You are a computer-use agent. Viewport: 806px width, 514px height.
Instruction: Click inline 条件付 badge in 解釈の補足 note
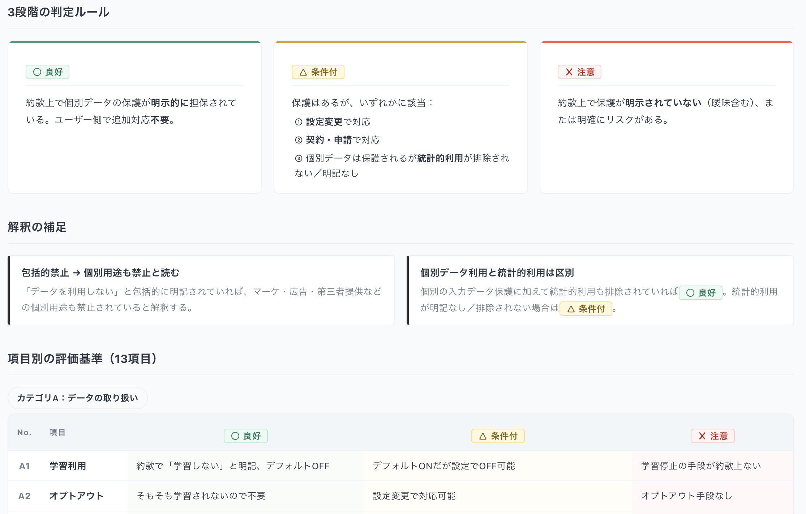tap(586, 309)
